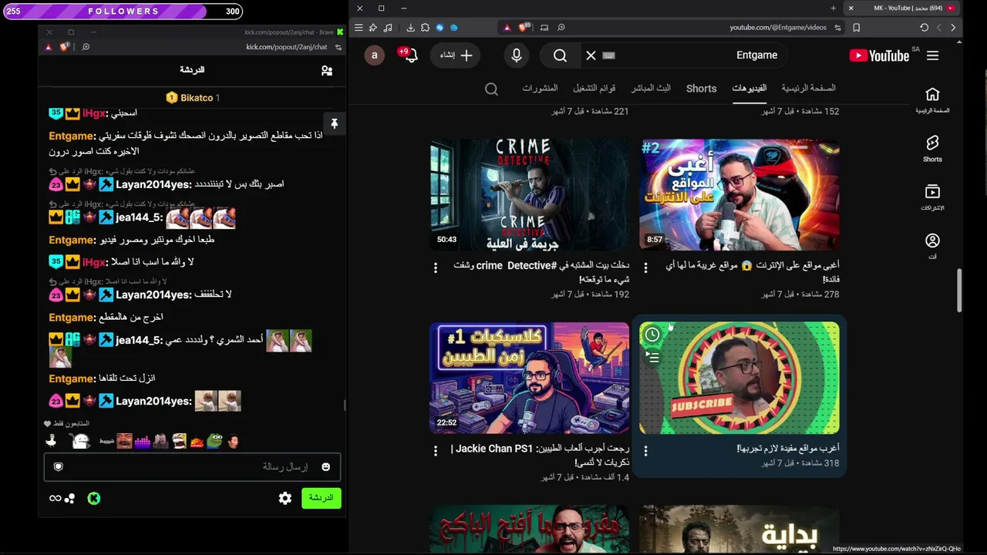
Task: Open the chat users list icon in Kick
Action: [x=327, y=70]
